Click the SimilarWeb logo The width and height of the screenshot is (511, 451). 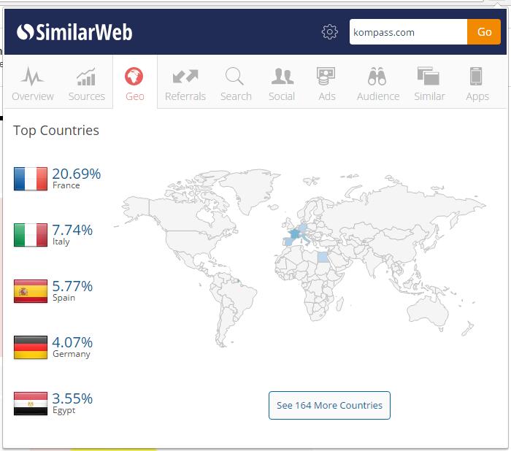[x=74, y=32]
